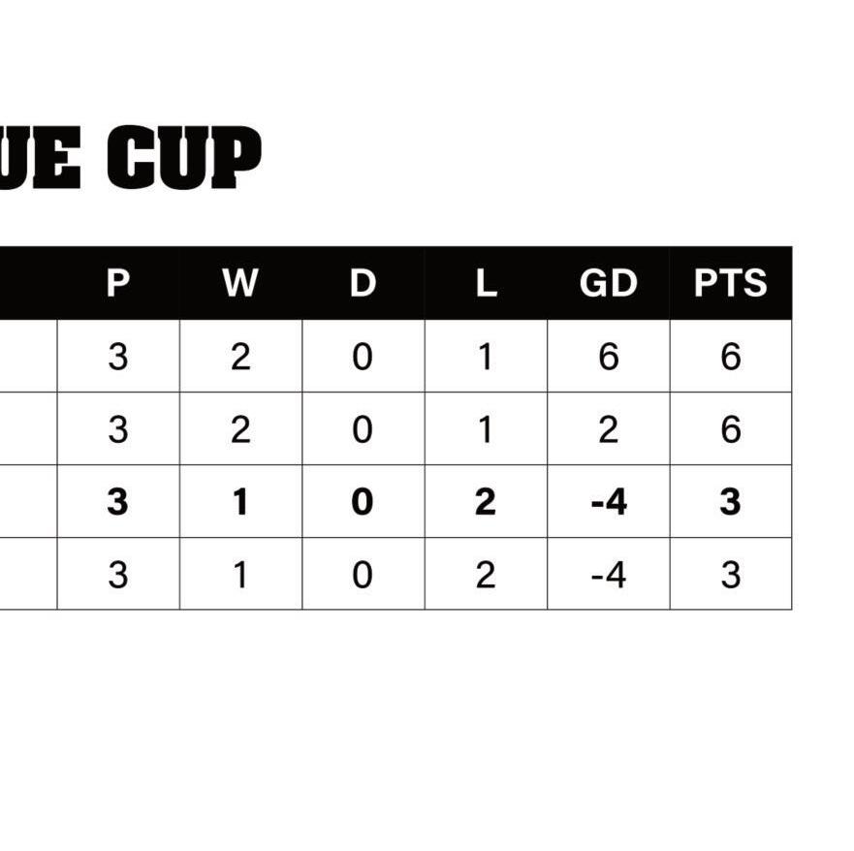Click the CUP title text
The height and width of the screenshot is (851, 854).
coord(184,157)
